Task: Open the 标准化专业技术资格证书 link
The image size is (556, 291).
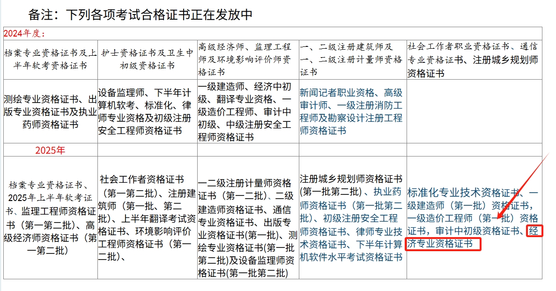Action: (x=463, y=193)
